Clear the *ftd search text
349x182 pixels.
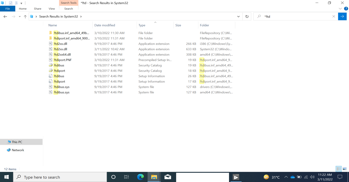(x=334, y=16)
